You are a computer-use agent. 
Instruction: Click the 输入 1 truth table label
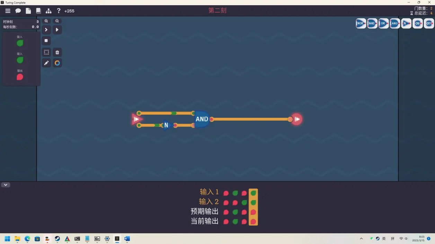click(x=210, y=192)
